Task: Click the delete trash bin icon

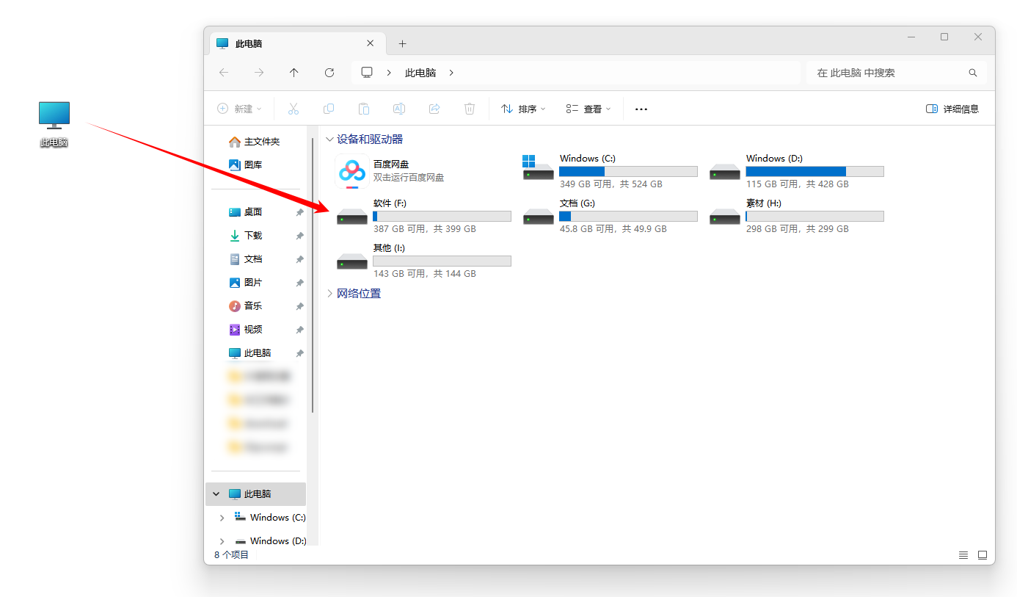Action: [470, 109]
